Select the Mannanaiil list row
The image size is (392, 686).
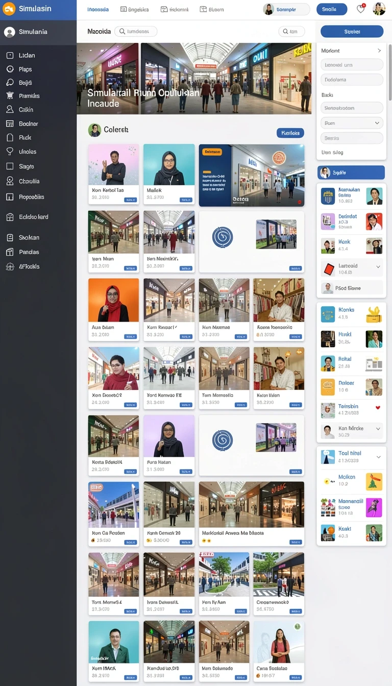tap(352, 507)
